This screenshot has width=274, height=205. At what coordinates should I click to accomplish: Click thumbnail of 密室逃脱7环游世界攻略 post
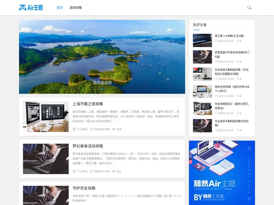[x=202, y=57]
